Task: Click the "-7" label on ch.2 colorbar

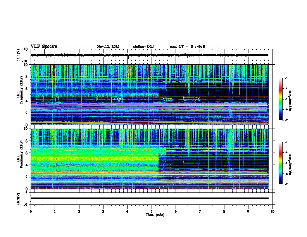Action: (286, 184)
